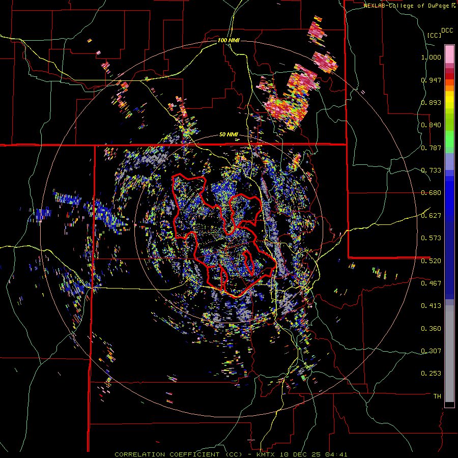Pick the yellow swatch in color bar

coord(449,100)
